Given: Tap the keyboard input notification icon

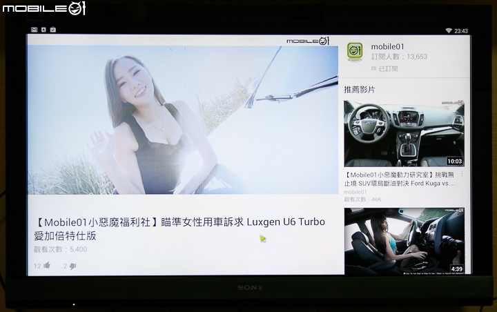Looking at the screenshot, I should tap(43, 30).
